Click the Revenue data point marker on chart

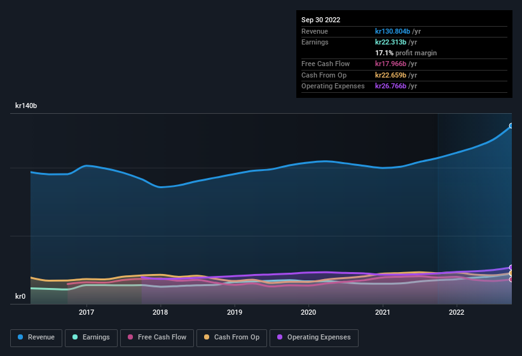pyautogui.click(x=511, y=126)
